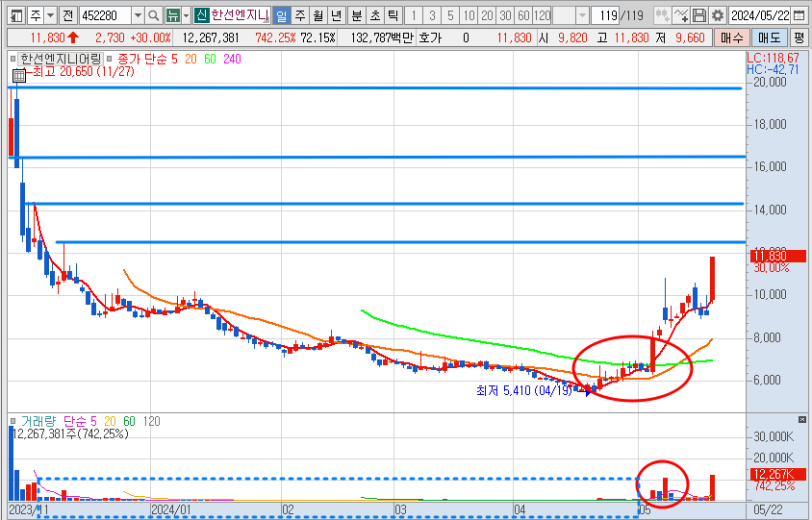Switch to minute 분 chart period
812x520 pixels.
pos(356,15)
